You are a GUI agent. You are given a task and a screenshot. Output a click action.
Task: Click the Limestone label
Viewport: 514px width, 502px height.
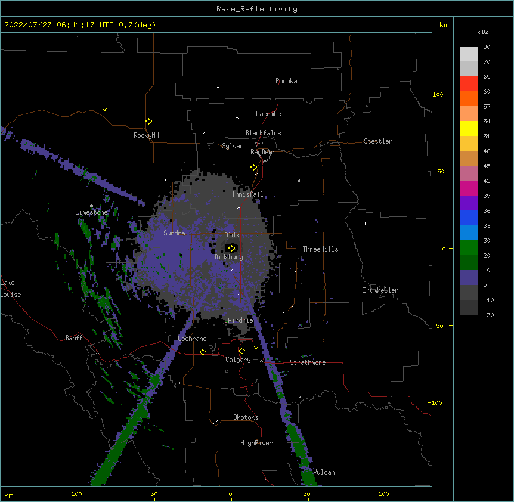coord(91,212)
